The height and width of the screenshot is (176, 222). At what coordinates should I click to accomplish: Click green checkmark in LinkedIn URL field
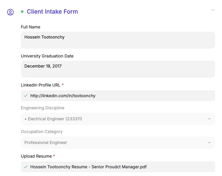point(26,96)
